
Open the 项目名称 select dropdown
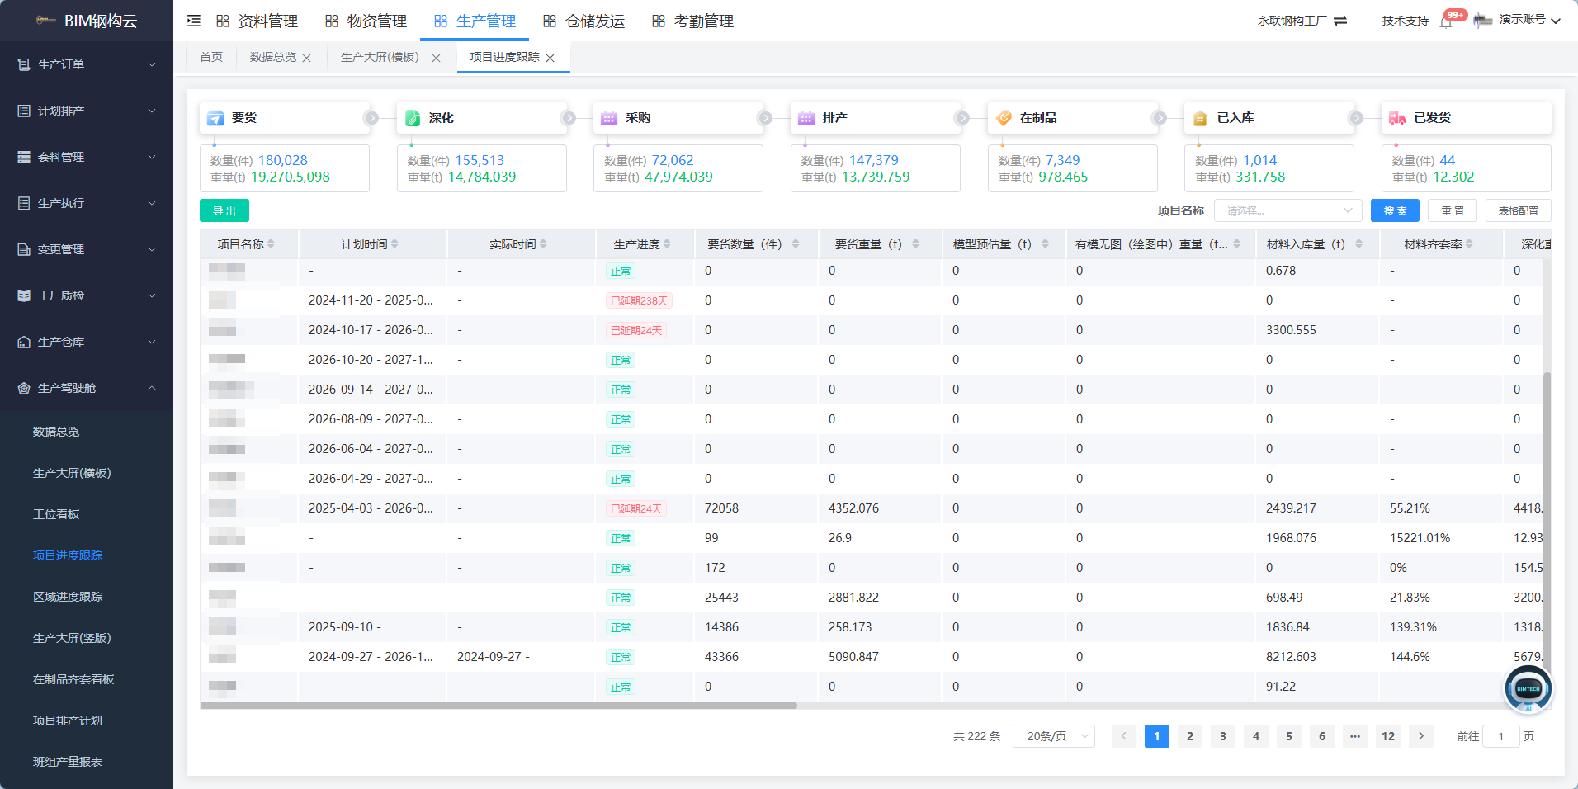click(x=1287, y=211)
